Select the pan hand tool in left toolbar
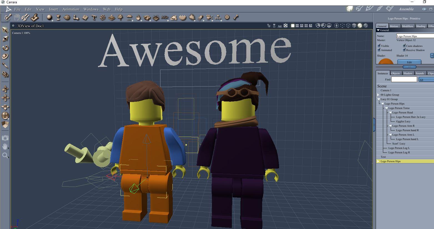This screenshot has height=229, width=434. click(x=5, y=146)
